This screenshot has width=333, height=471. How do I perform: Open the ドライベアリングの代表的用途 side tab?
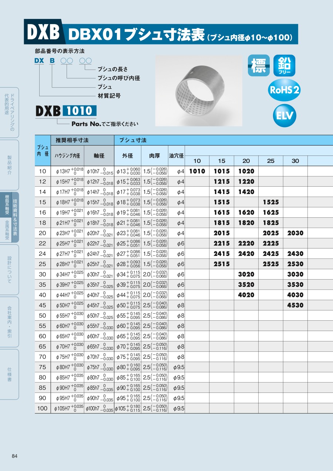coord(9,112)
